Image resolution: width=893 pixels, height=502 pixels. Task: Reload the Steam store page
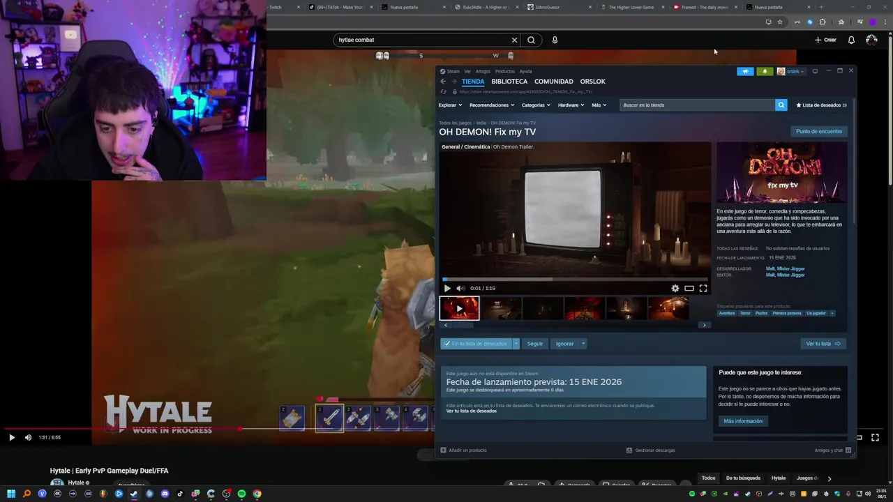pyautogui.click(x=443, y=91)
